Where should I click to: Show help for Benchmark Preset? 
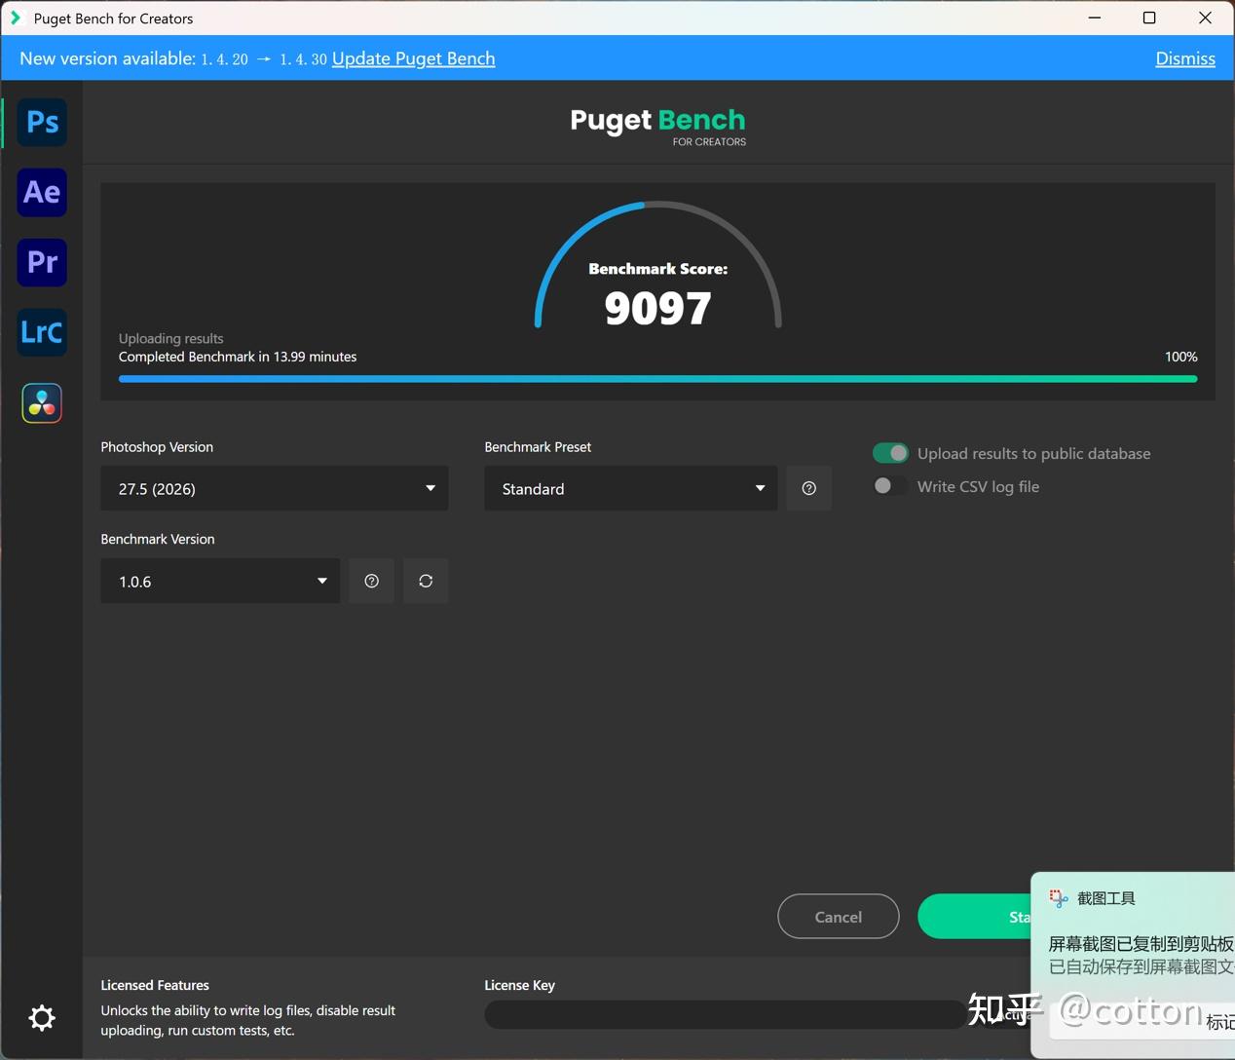click(x=808, y=488)
